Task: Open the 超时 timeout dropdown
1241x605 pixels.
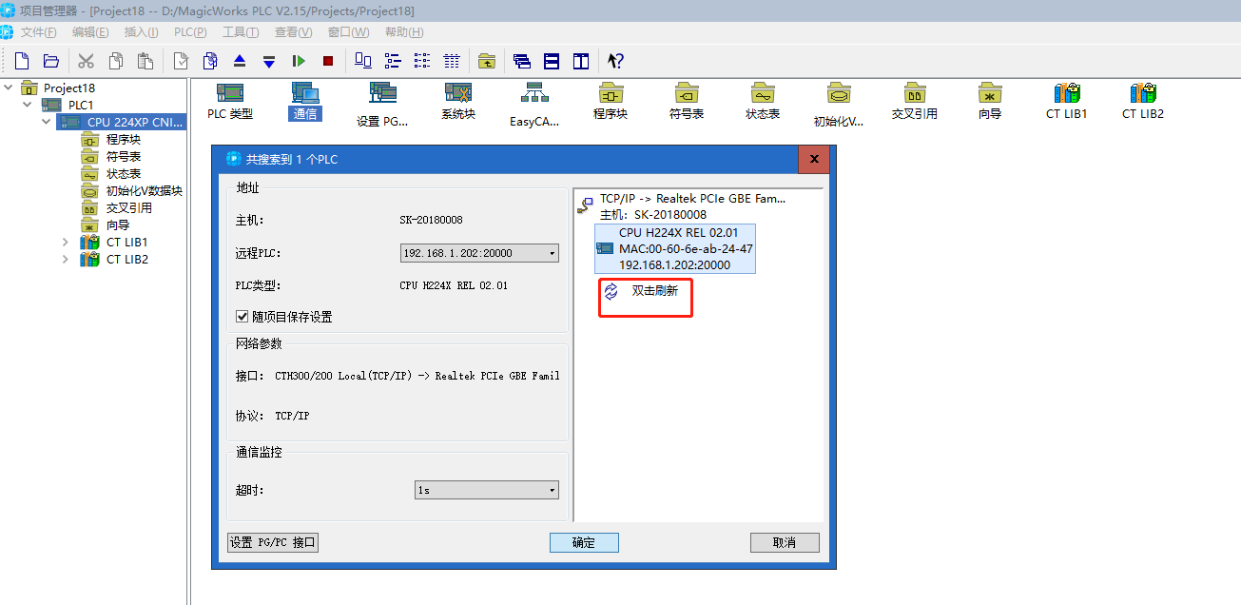Action: 487,490
